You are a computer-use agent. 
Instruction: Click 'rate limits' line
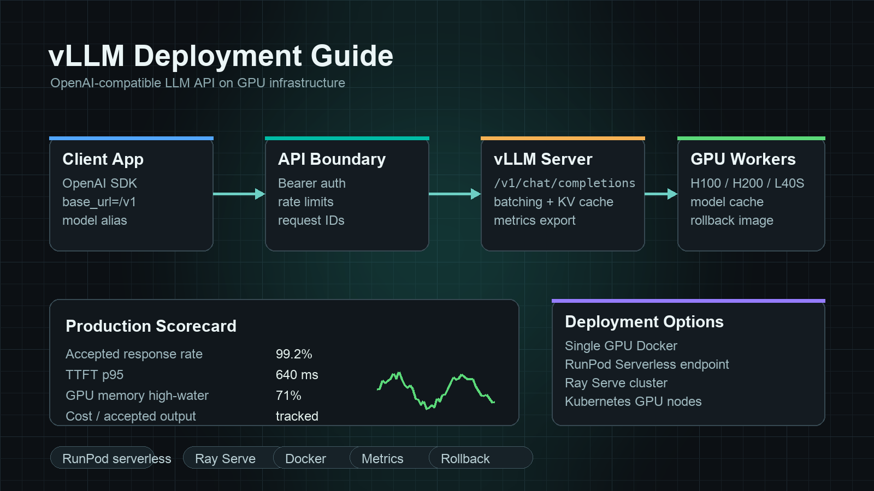pos(305,202)
